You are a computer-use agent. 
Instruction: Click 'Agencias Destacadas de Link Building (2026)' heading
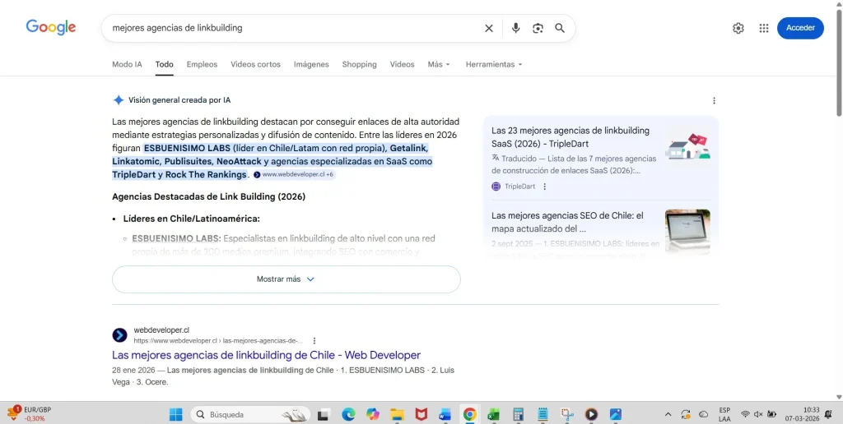point(208,197)
